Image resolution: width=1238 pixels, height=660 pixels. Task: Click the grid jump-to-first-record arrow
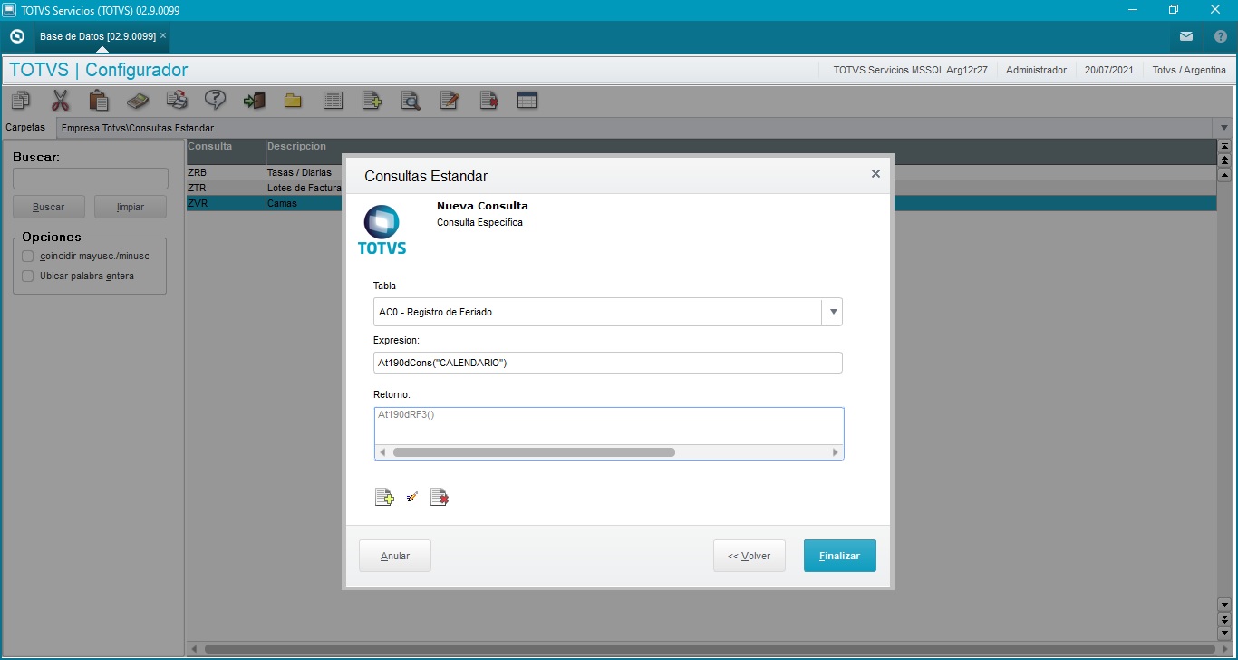point(1224,146)
